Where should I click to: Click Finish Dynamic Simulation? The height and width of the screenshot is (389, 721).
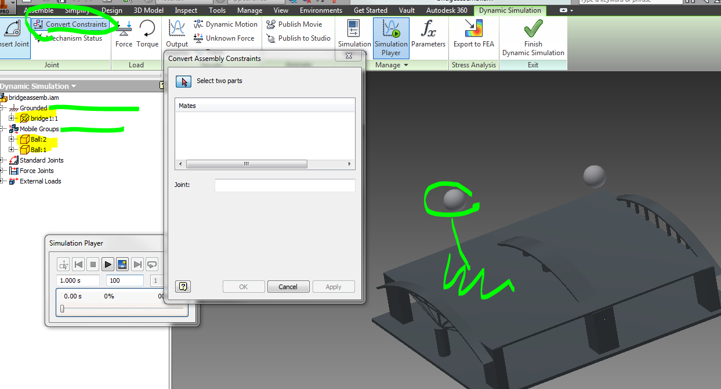(x=533, y=38)
